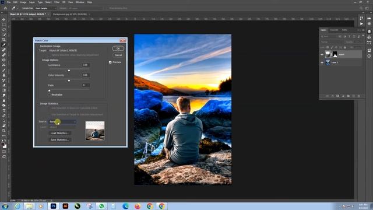Click the Color Intensity slider handle

pyautogui.click(x=69, y=80)
